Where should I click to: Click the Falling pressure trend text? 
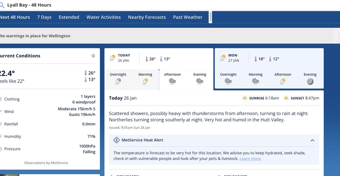point(89,152)
